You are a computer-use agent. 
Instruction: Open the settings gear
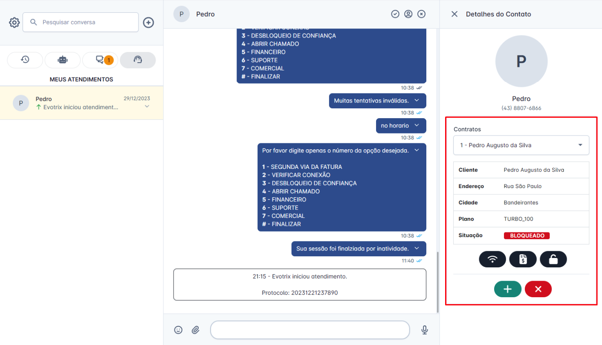tap(14, 22)
